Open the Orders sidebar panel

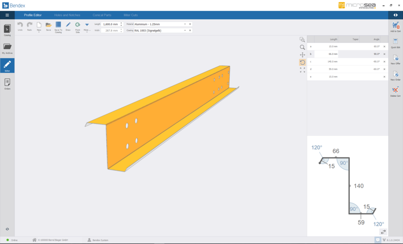[7, 83]
